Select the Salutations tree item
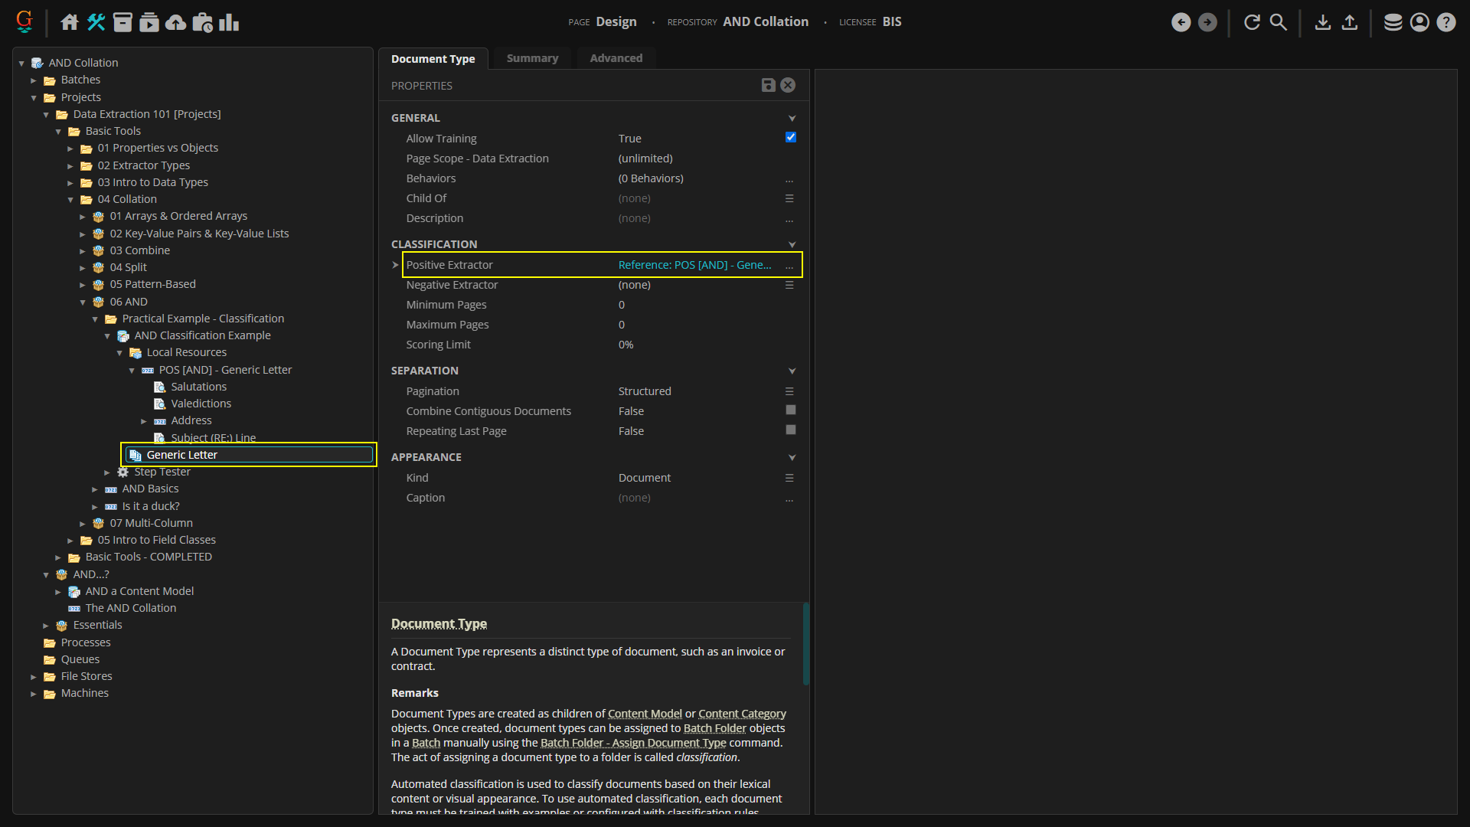Screen dimensions: 1470x827 point(198,387)
